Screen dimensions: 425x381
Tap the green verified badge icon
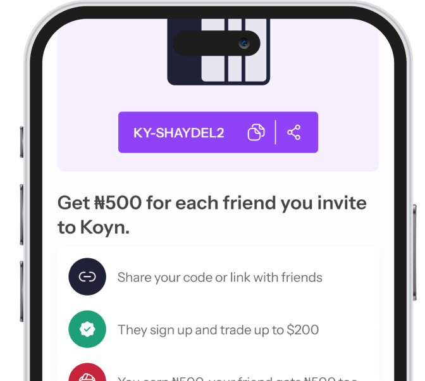pyautogui.click(x=87, y=329)
